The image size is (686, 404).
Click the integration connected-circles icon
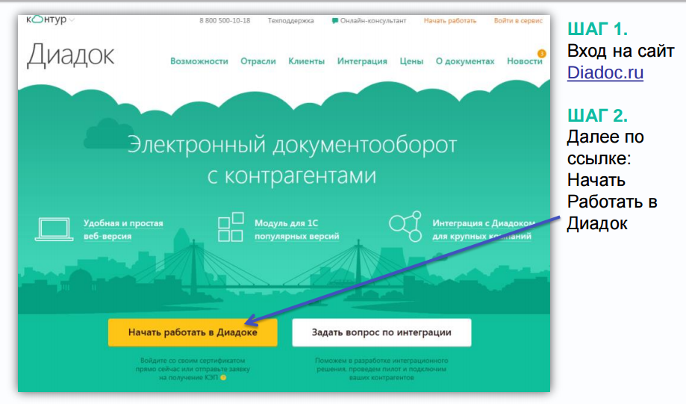tap(405, 226)
